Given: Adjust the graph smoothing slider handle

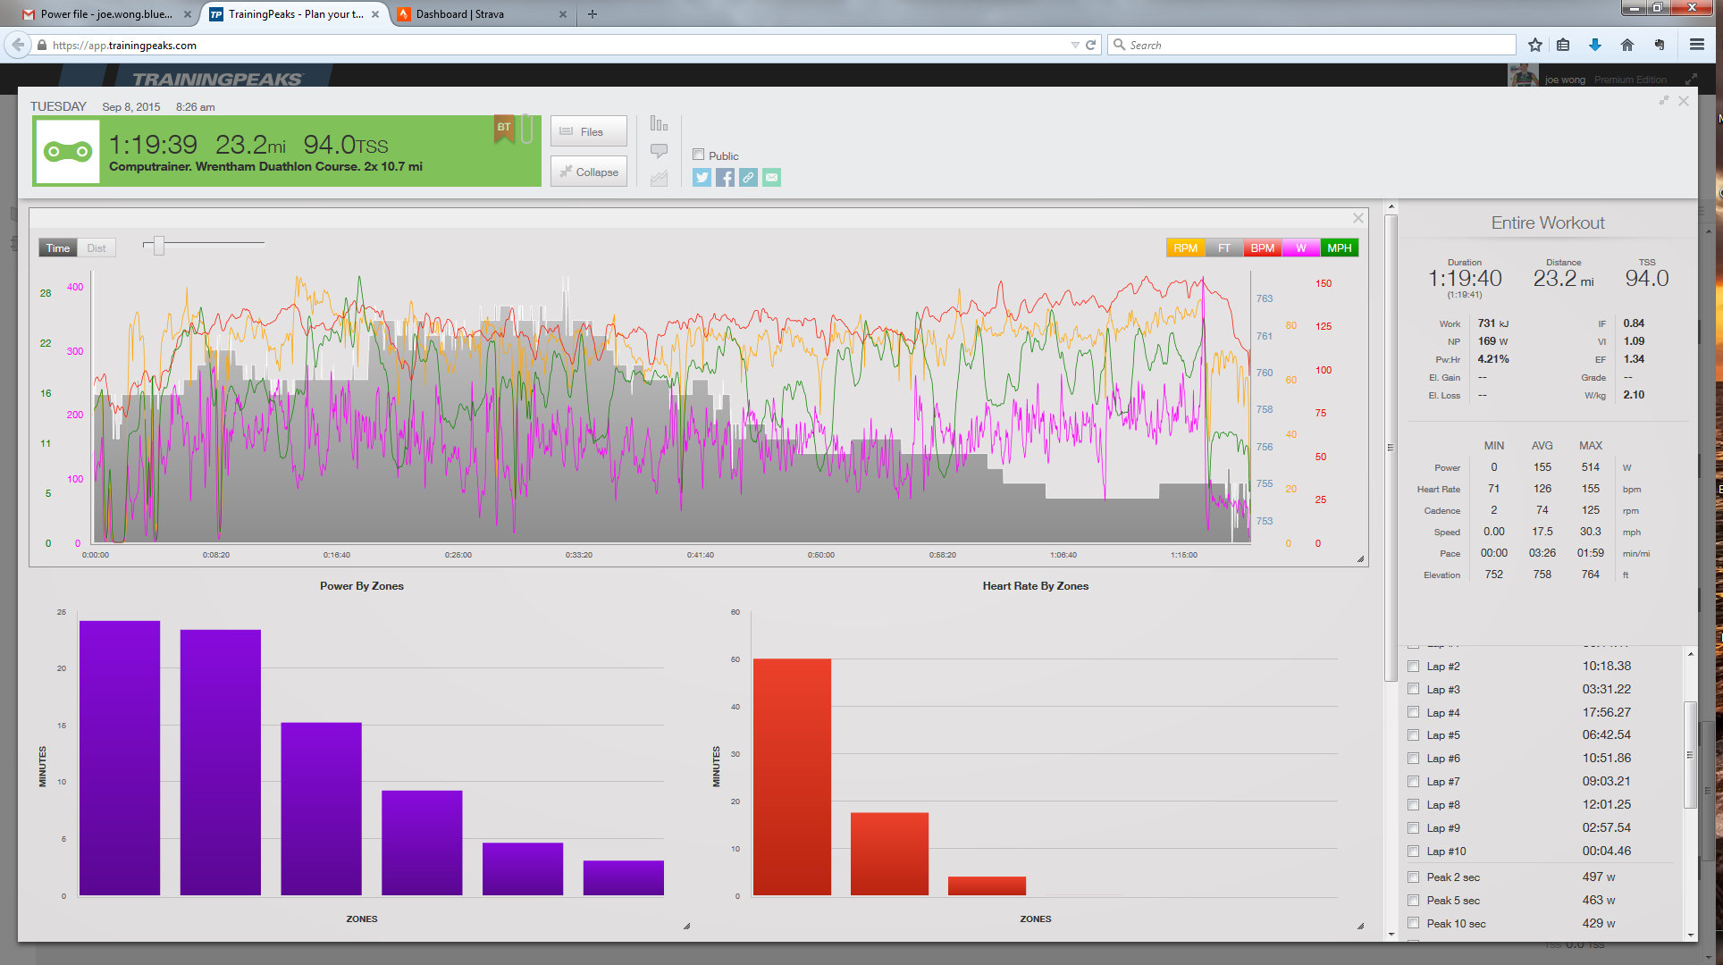Looking at the screenshot, I should tap(158, 244).
